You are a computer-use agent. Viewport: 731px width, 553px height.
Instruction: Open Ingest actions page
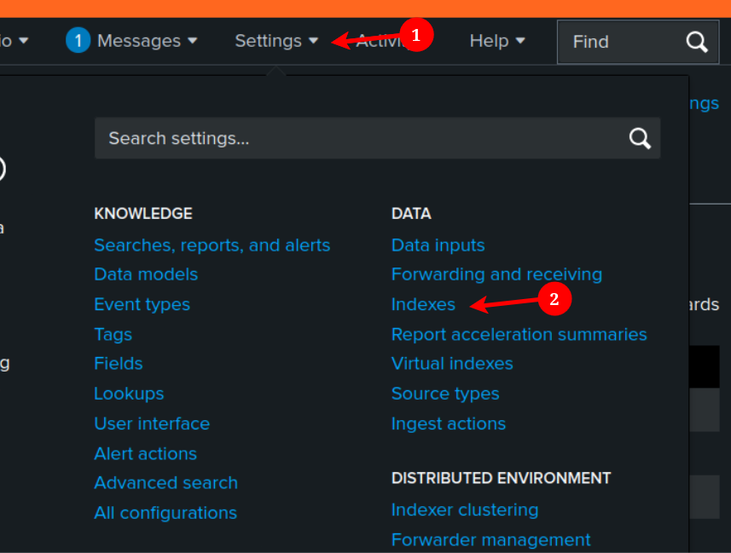click(x=448, y=423)
